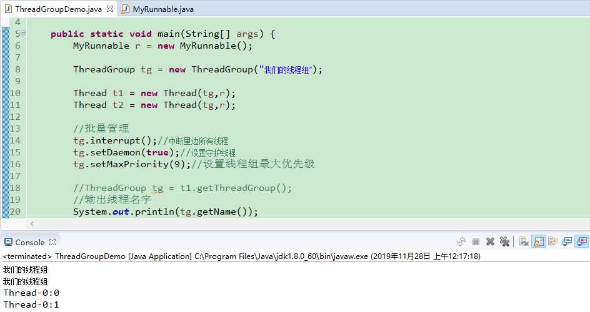Collapse the main method fold at line 5

point(24,34)
